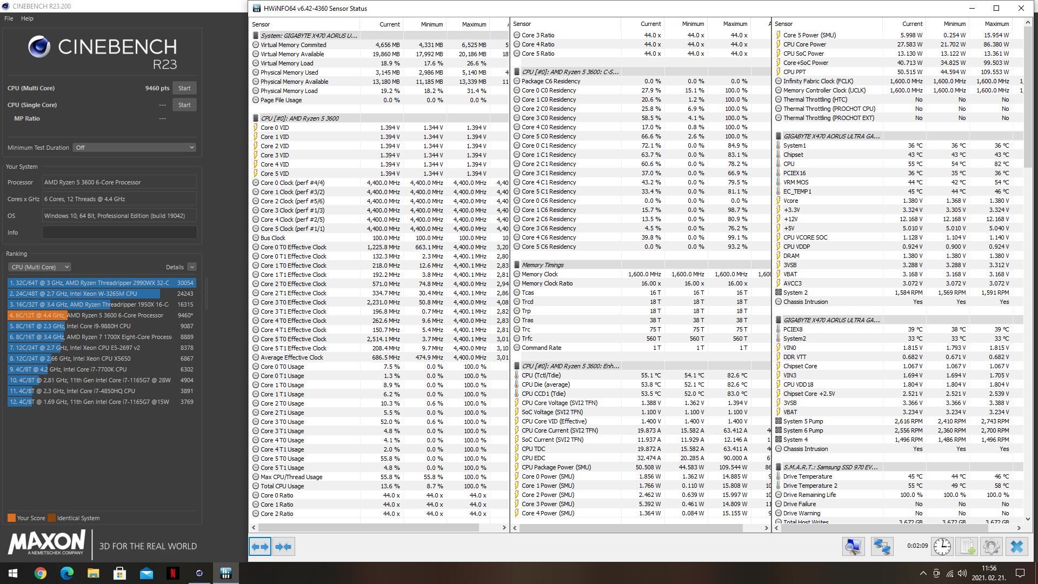The height and width of the screenshot is (584, 1038).
Task: Select VRM MOS temperature row
Action: (899, 182)
